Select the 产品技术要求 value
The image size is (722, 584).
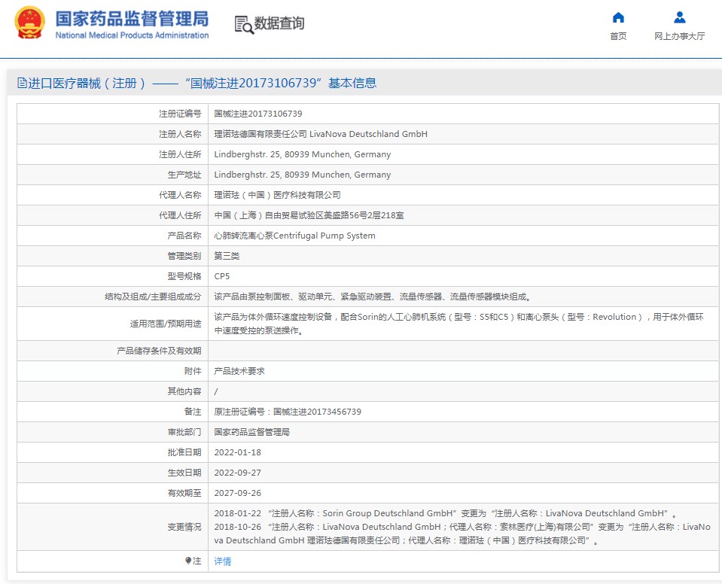[239, 371]
